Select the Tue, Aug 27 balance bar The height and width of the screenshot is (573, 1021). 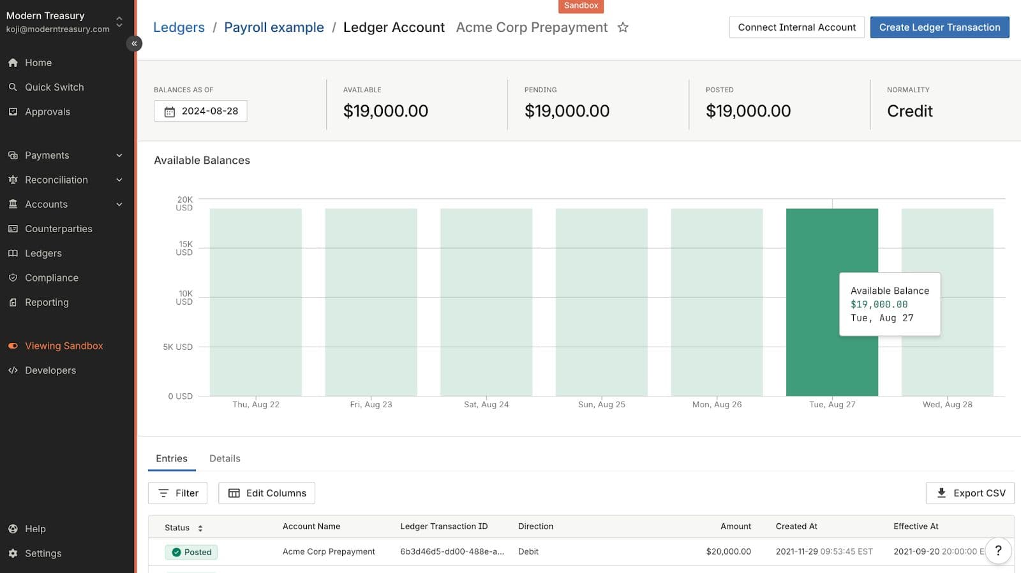[831, 242]
